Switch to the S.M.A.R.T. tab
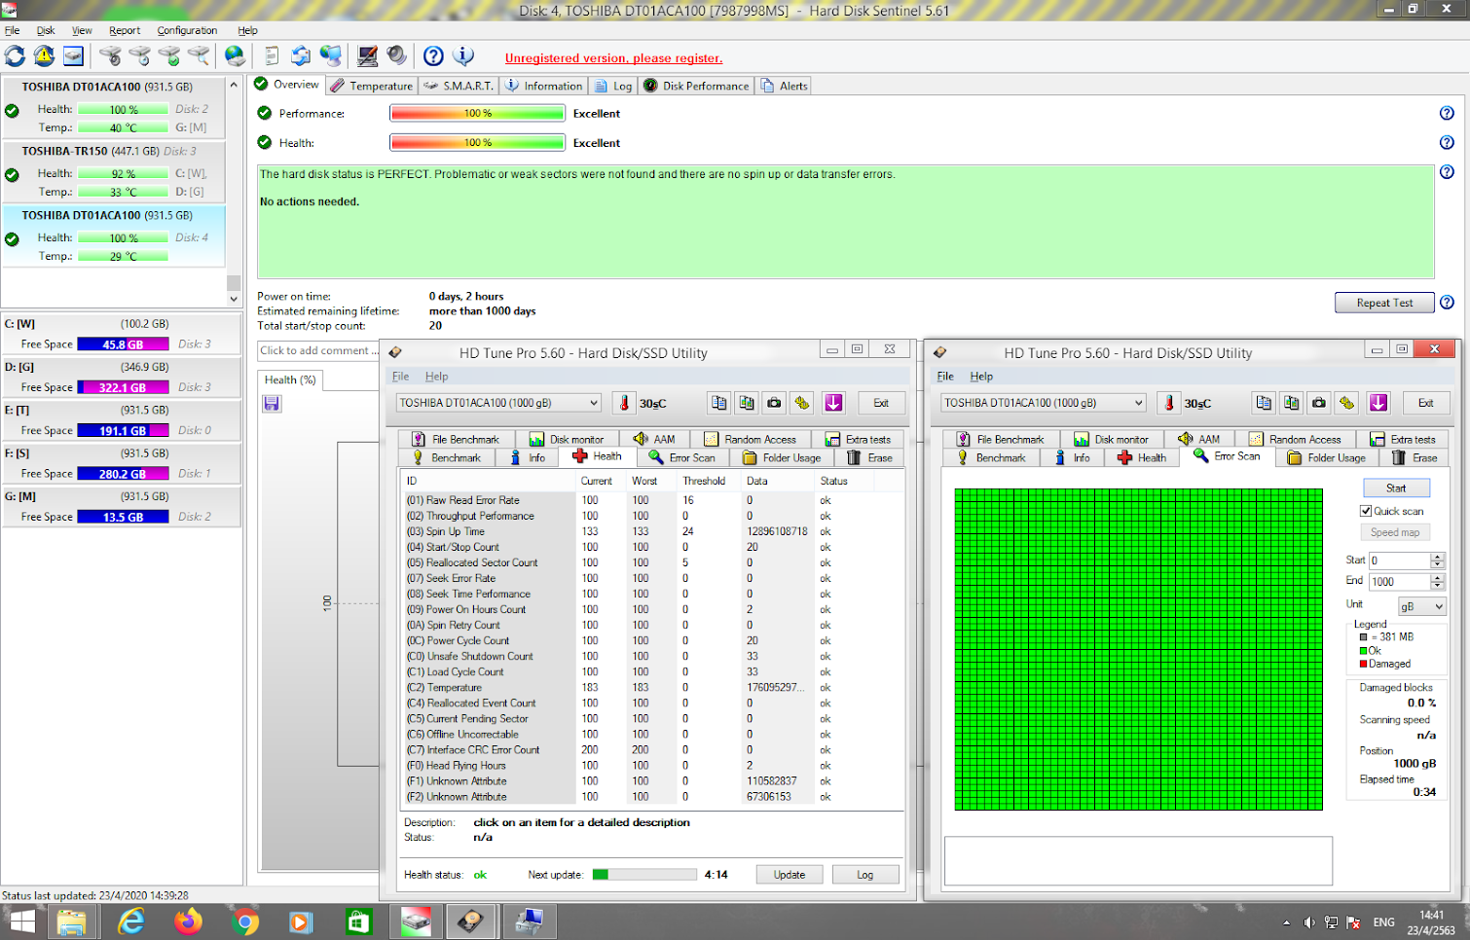Screen dimensions: 1470x940 point(459,86)
